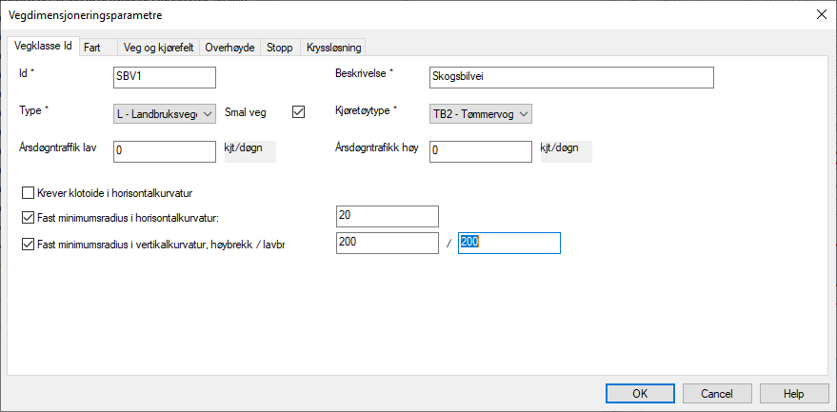This screenshot has width=837, height=412.
Task: Switch to the Fart tab
Action: [x=92, y=48]
